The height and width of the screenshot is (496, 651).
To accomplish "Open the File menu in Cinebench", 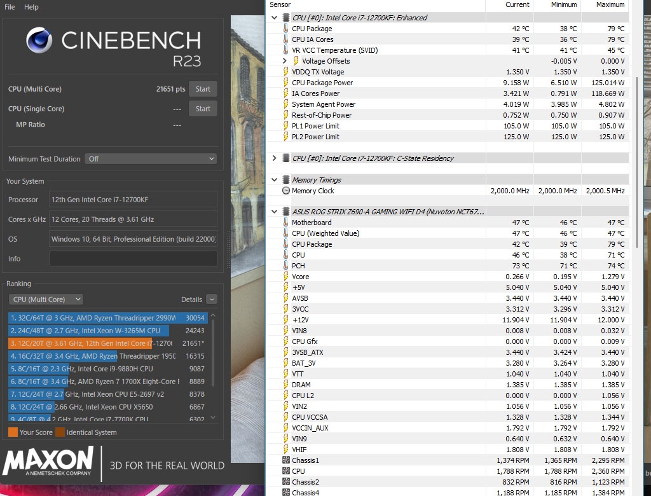I will 10,7.
